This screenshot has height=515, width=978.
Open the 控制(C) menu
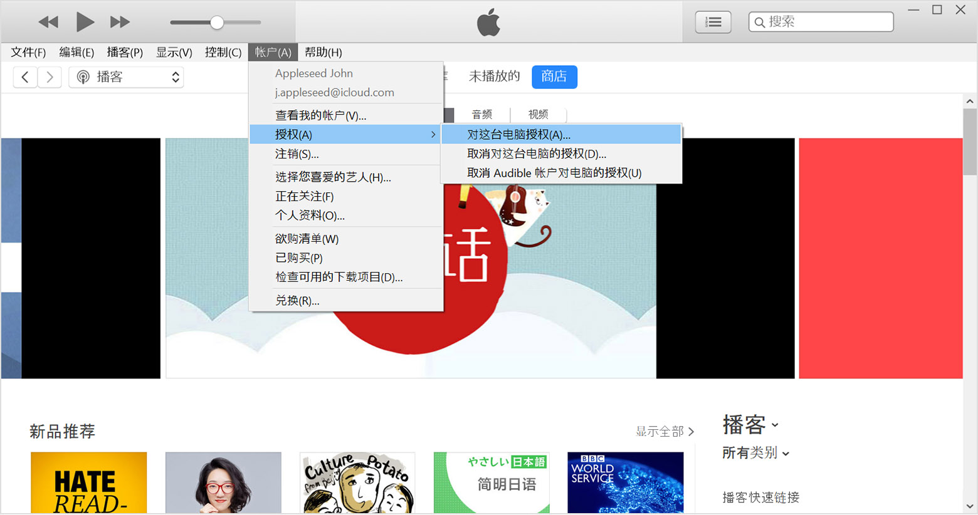coord(223,52)
